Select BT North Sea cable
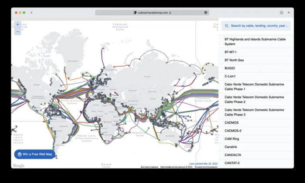 click(x=256, y=60)
